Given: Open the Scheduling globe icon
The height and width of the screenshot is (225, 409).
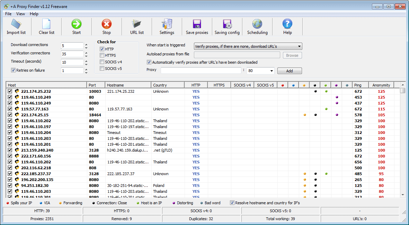Looking at the screenshot, I should tap(257, 24).
